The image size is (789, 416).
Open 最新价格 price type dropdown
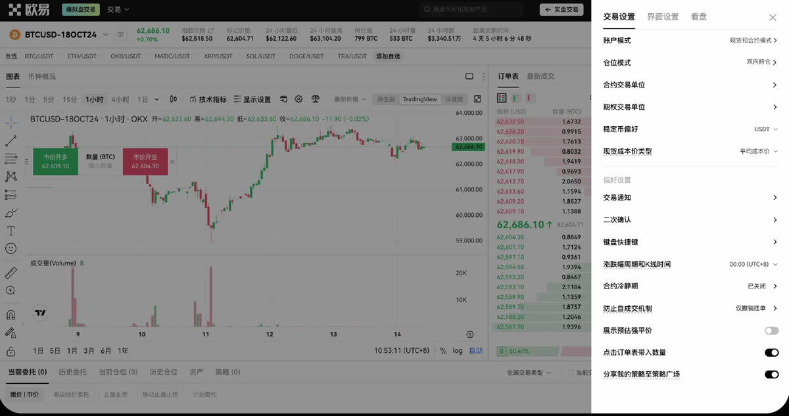(350, 99)
